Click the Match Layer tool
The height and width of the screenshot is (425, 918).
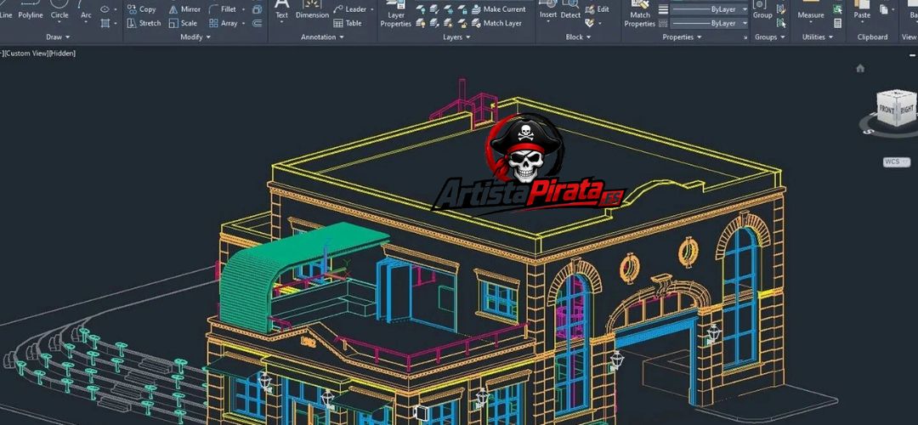[496, 24]
